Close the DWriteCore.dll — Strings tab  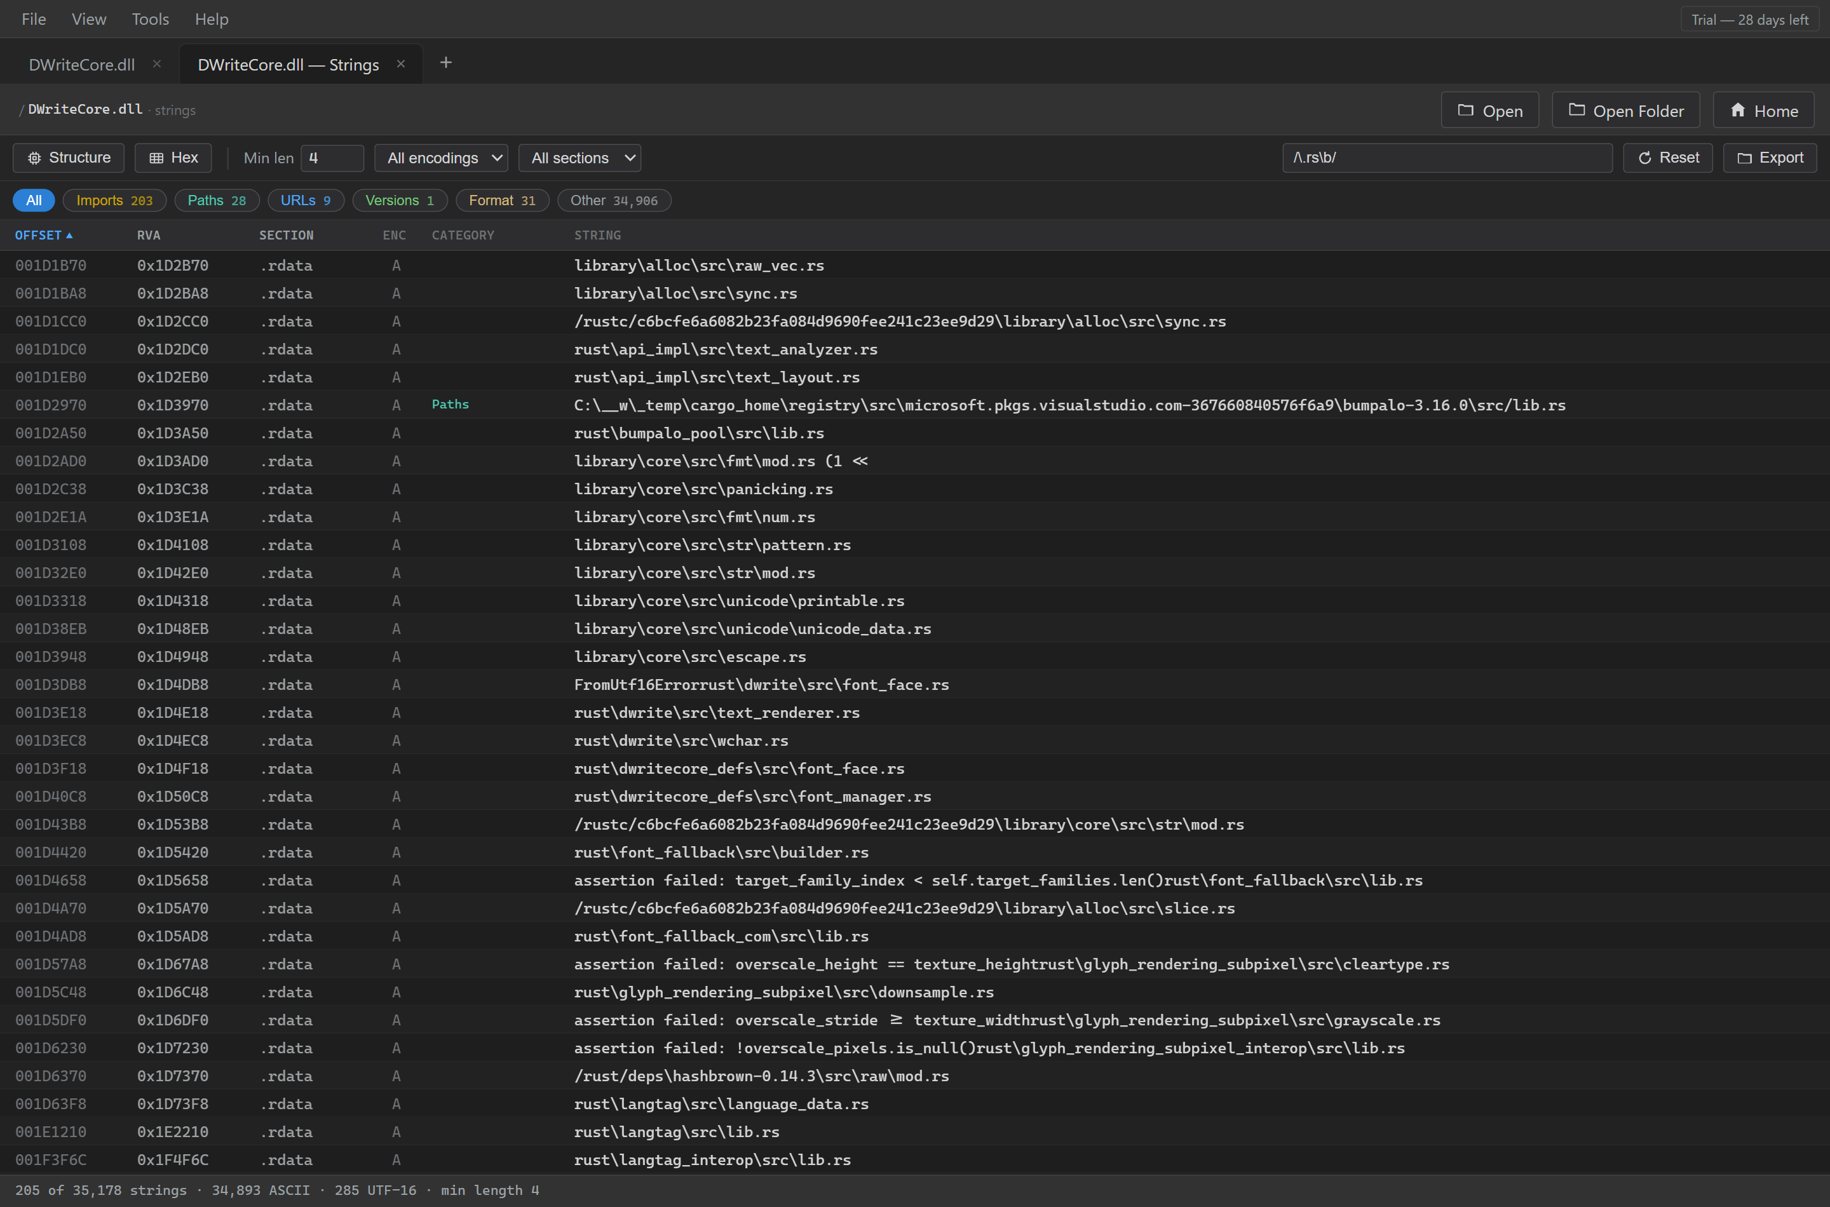[x=401, y=64]
